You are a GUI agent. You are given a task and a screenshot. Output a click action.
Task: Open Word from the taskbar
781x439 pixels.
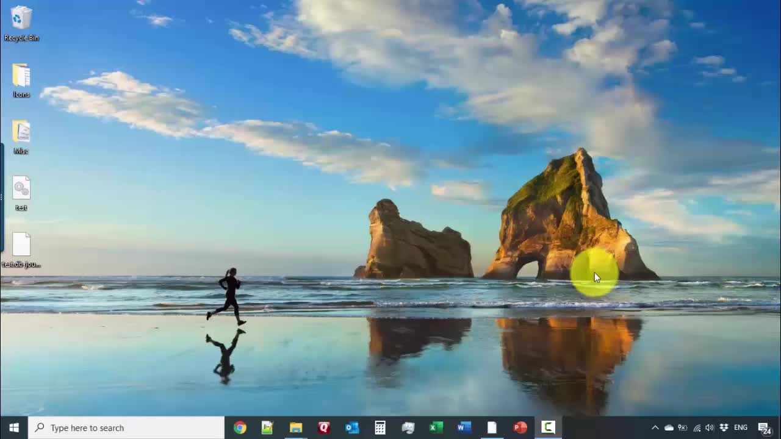[464, 427]
